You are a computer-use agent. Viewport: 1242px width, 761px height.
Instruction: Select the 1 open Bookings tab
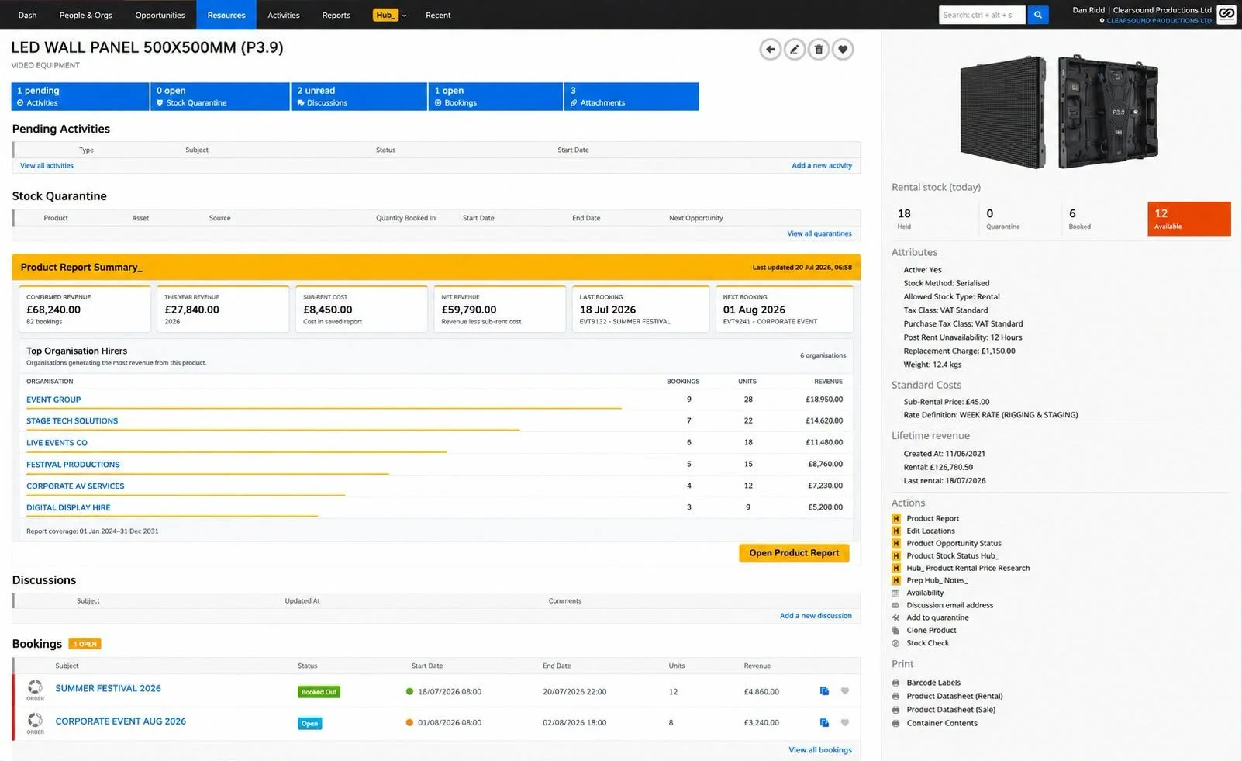tap(495, 96)
